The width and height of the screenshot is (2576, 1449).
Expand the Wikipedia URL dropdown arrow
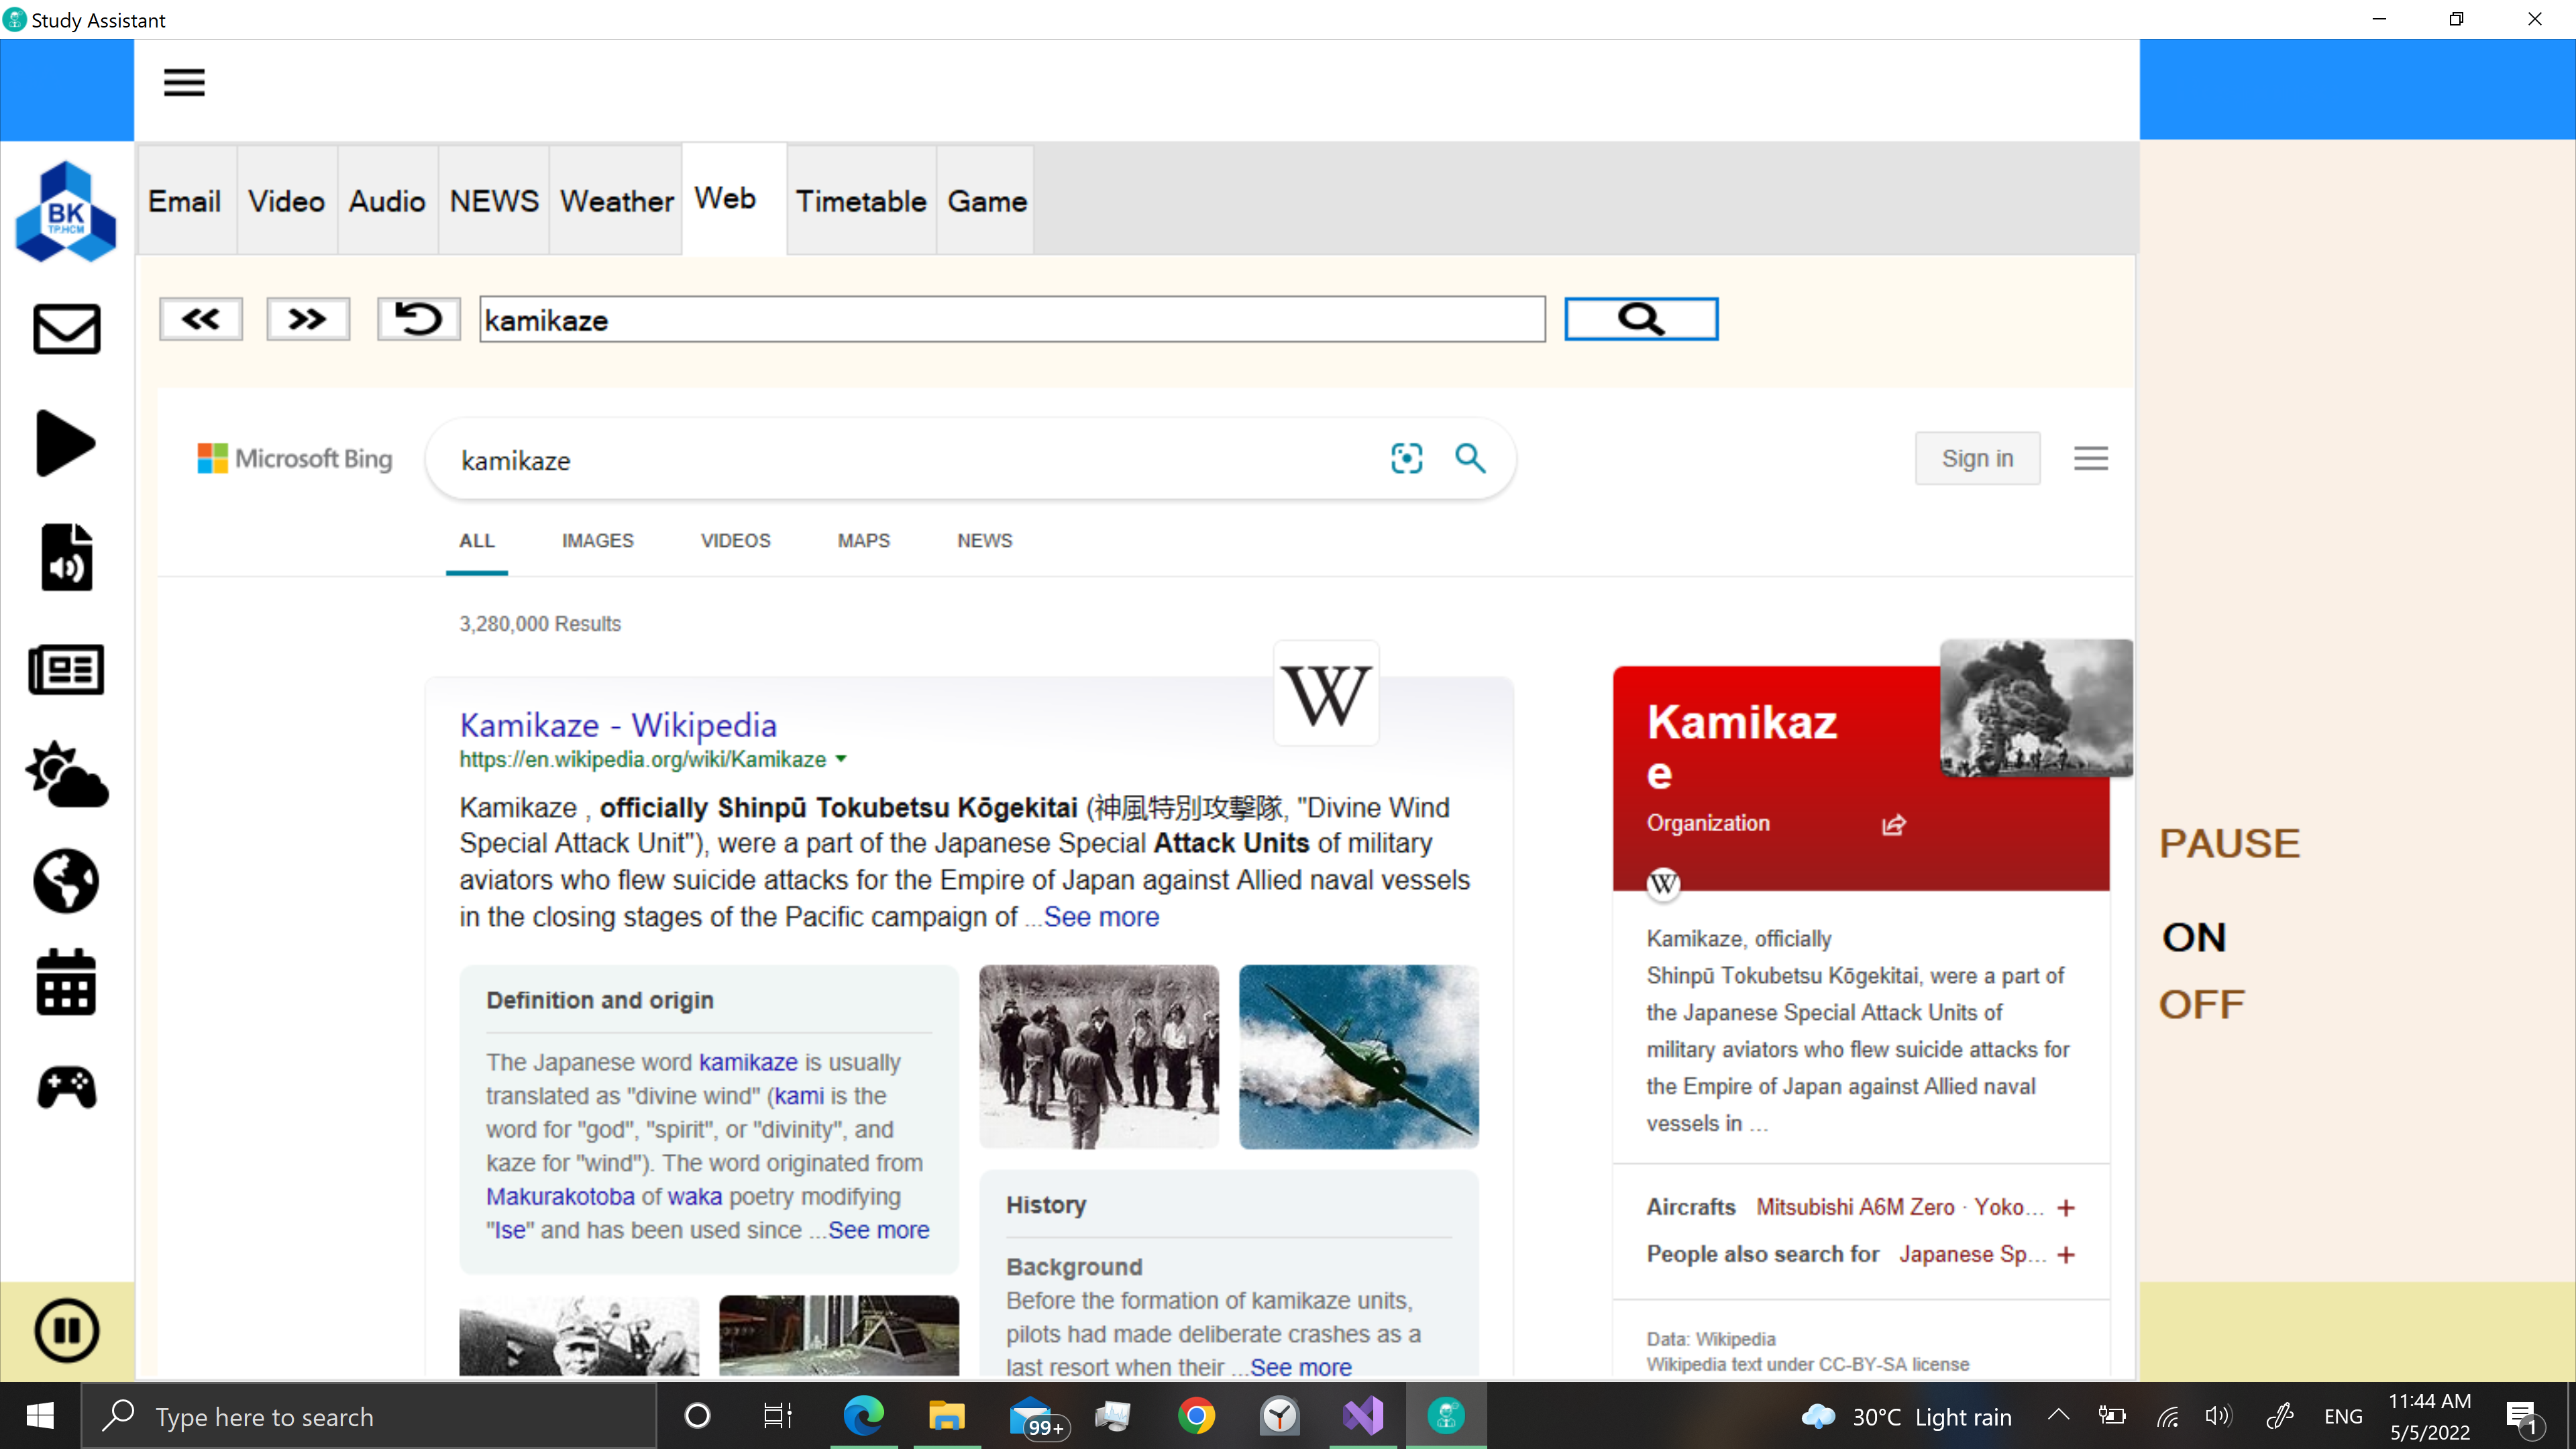pos(841,759)
